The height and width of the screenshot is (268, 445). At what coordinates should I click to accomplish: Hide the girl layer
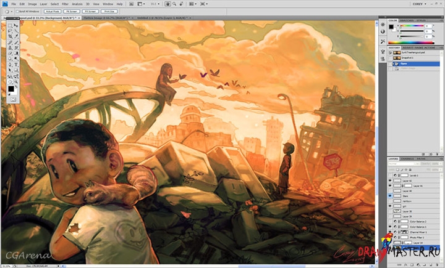(x=390, y=206)
